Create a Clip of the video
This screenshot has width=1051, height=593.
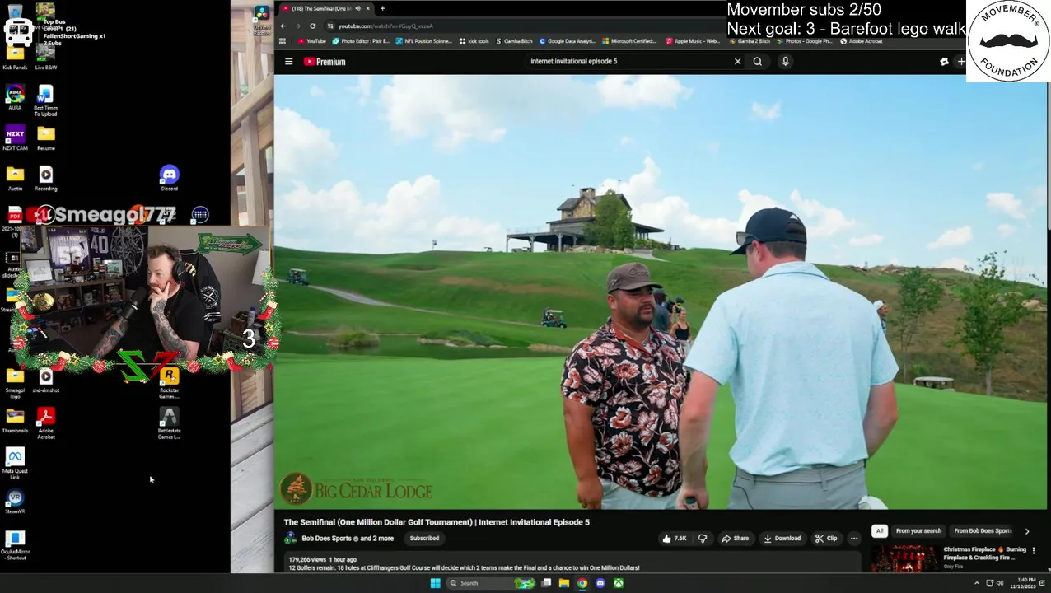click(x=826, y=539)
